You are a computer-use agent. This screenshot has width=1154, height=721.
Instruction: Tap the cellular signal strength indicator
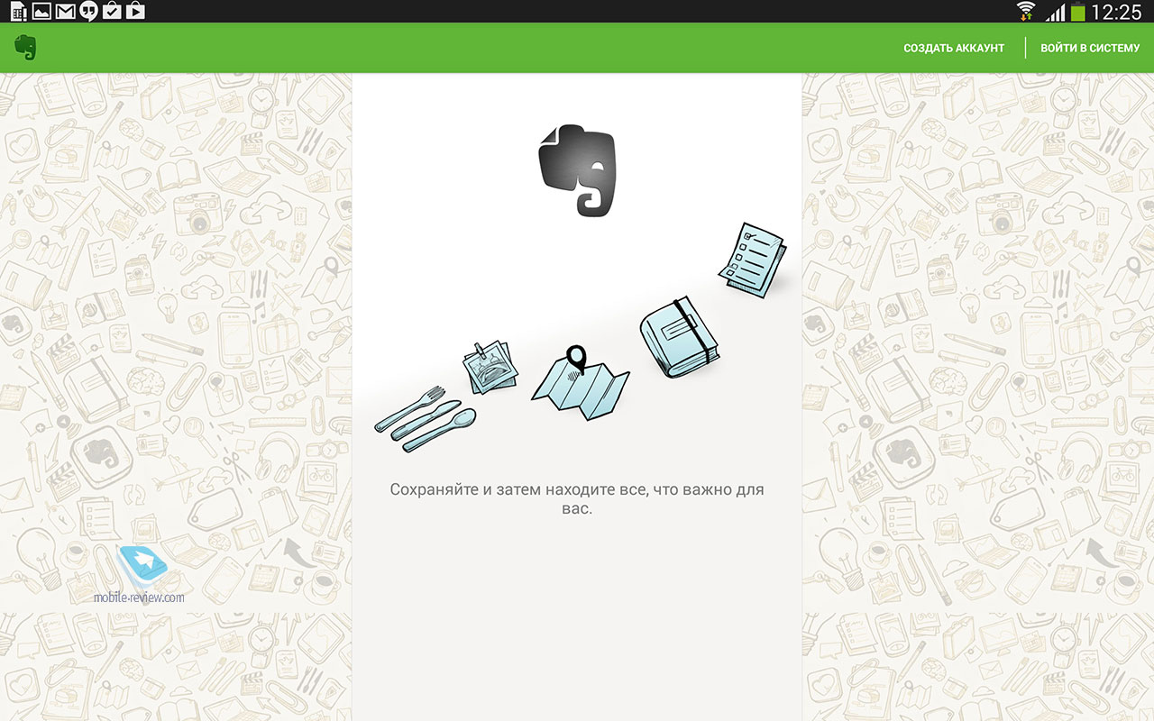point(1054,12)
